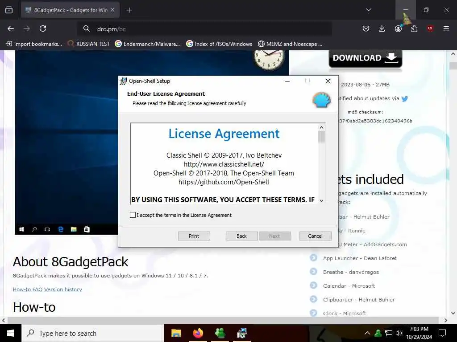The width and height of the screenshot is (457, 342).
Task: Open the Firefox account profile icon
Action: [398, 28]
